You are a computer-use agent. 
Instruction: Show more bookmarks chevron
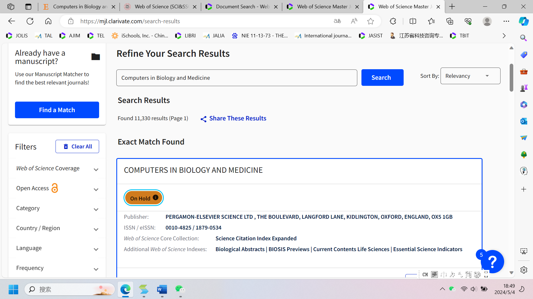504,36
